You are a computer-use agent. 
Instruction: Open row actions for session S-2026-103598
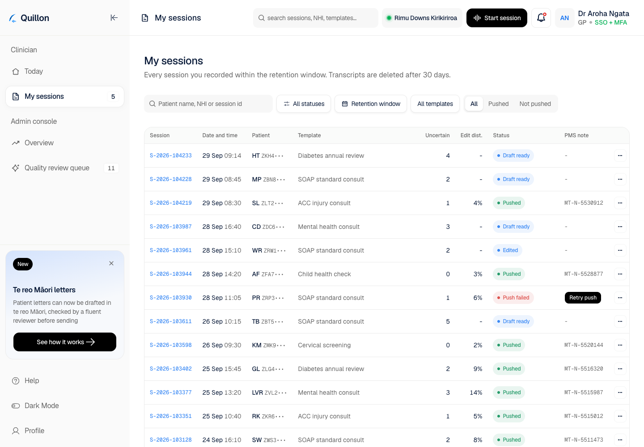point(620,345)
